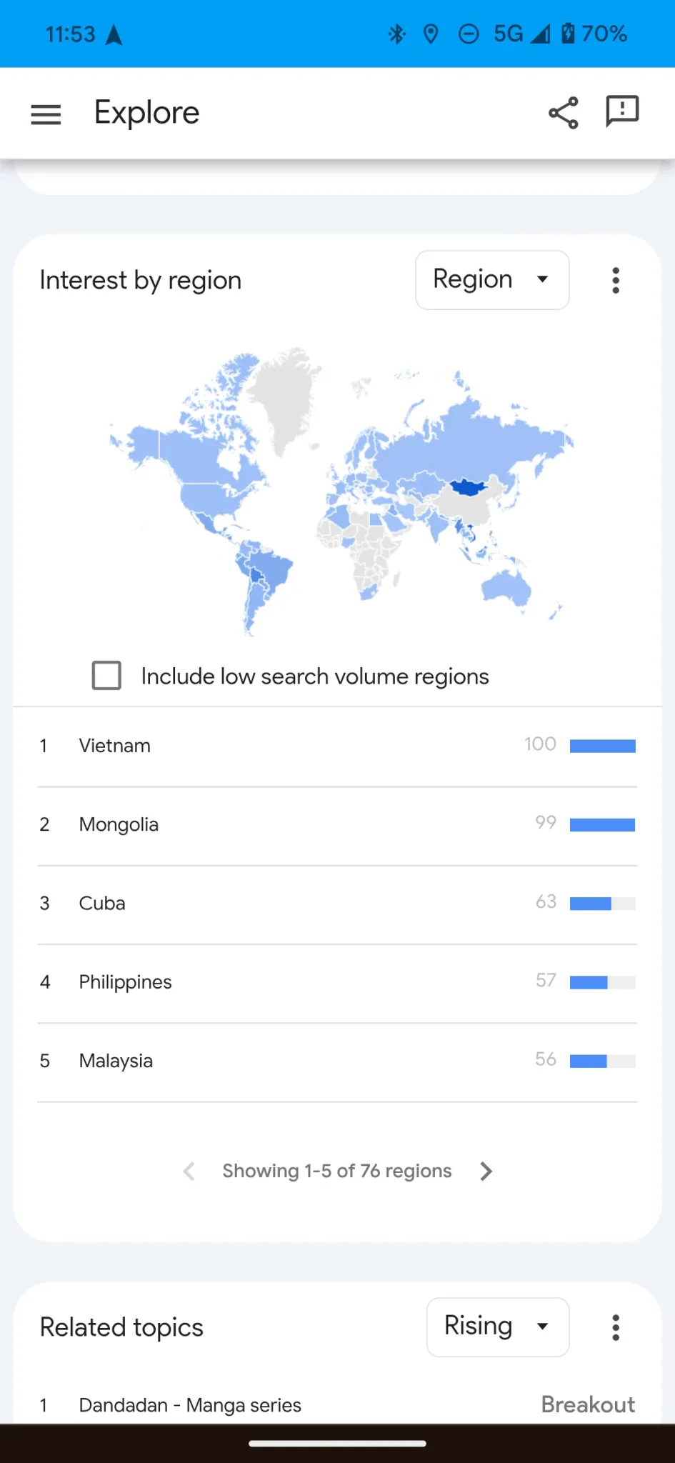Viewport: 675px width, 1463px height.
Task: Tap the Malaysia interest bar
Action: (x=603, y=1061)
